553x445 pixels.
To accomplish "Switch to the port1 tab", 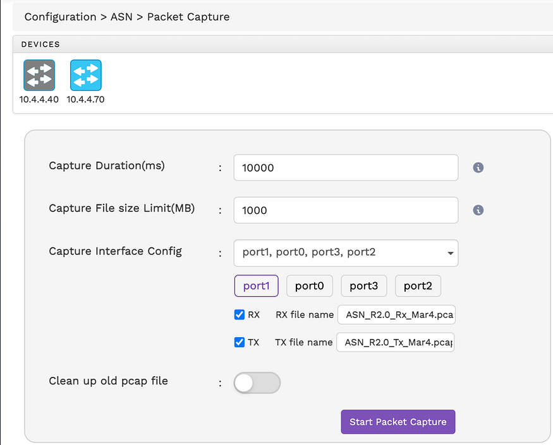I will (257, 286).
